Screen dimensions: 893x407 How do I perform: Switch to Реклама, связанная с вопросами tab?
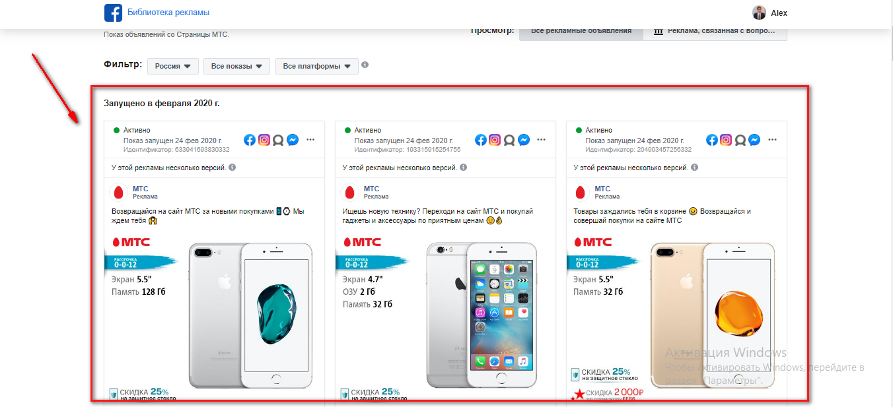pyautogui.click(x=715, y=31)
